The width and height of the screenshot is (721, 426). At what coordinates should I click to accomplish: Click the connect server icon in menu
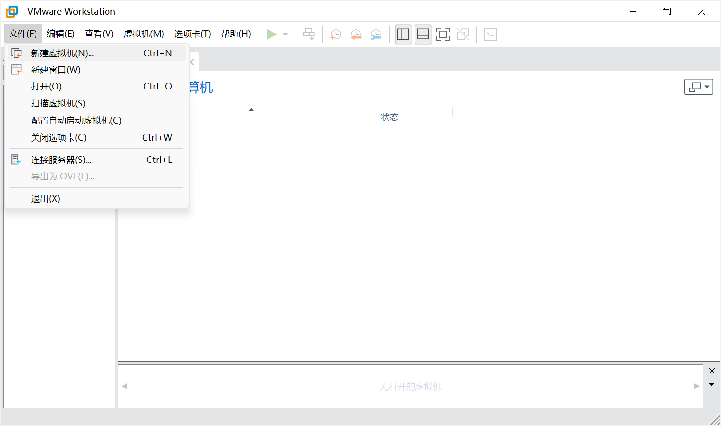pos(17,160)
